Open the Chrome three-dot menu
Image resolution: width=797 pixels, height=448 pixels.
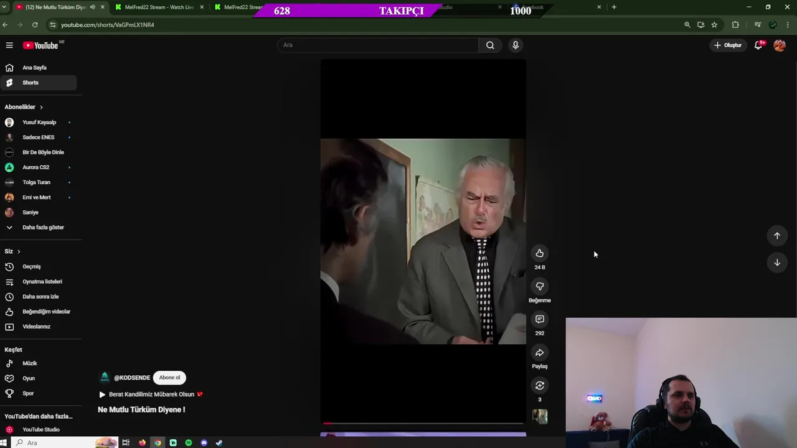click(788, 24)
